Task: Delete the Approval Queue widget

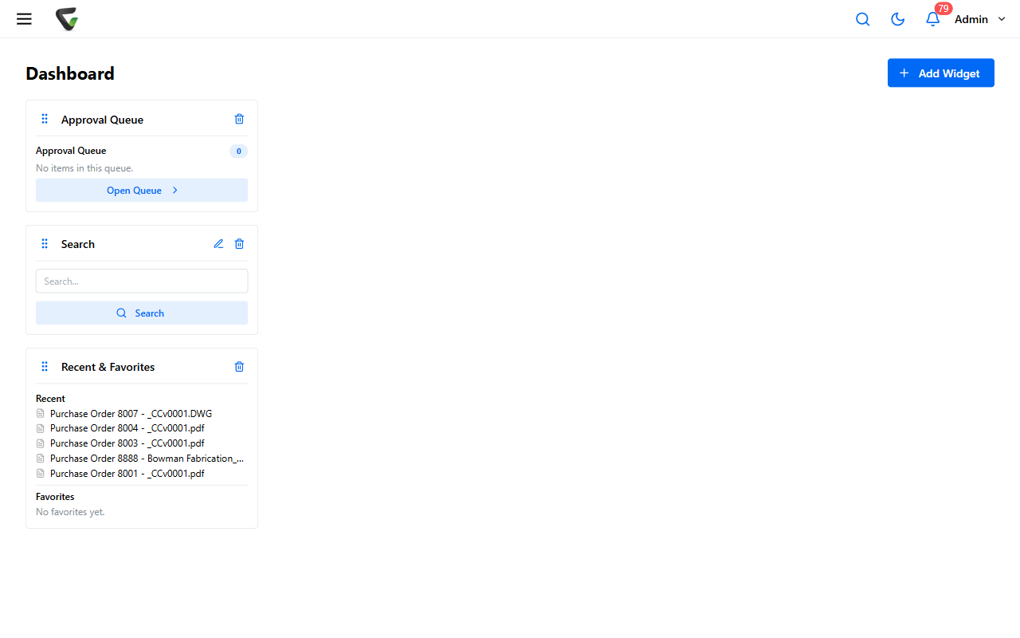Action: tap(239, 119)
